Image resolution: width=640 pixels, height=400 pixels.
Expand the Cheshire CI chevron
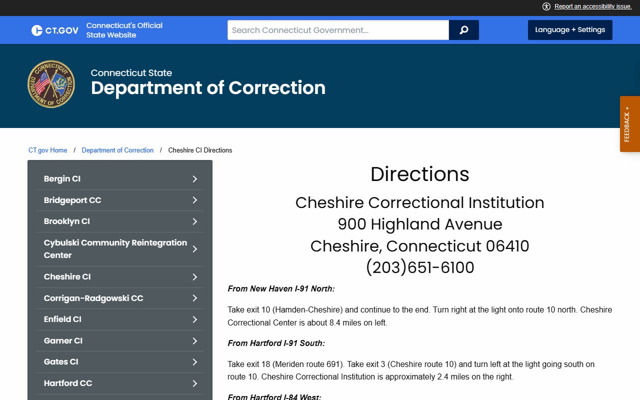click(x=195, y=277)
